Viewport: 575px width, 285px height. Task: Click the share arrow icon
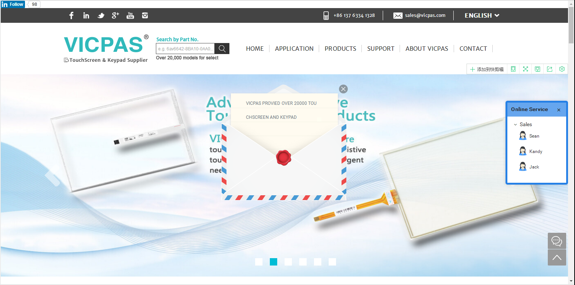click(550, 69)
